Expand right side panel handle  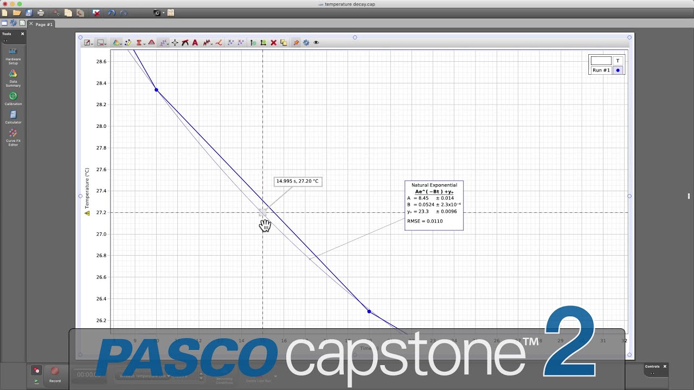pyautogui.click(x=689, y=196)
